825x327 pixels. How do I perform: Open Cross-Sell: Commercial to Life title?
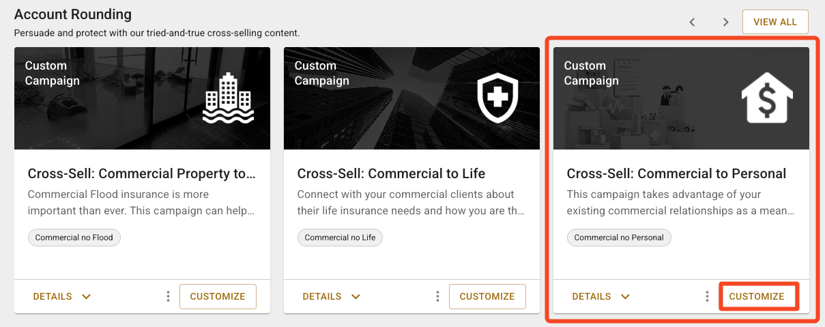(391, 173)
